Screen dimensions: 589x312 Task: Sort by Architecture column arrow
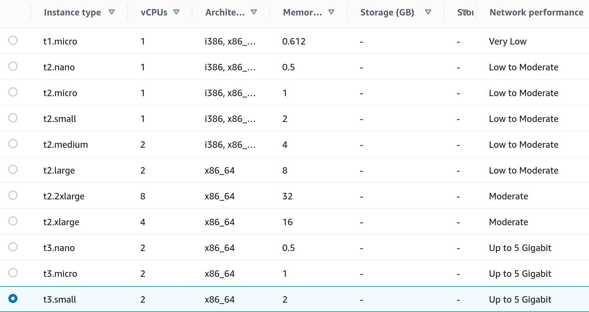[254, 12]
